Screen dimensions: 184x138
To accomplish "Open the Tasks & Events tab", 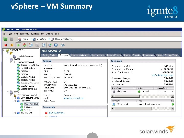I will tap(114, 55).
